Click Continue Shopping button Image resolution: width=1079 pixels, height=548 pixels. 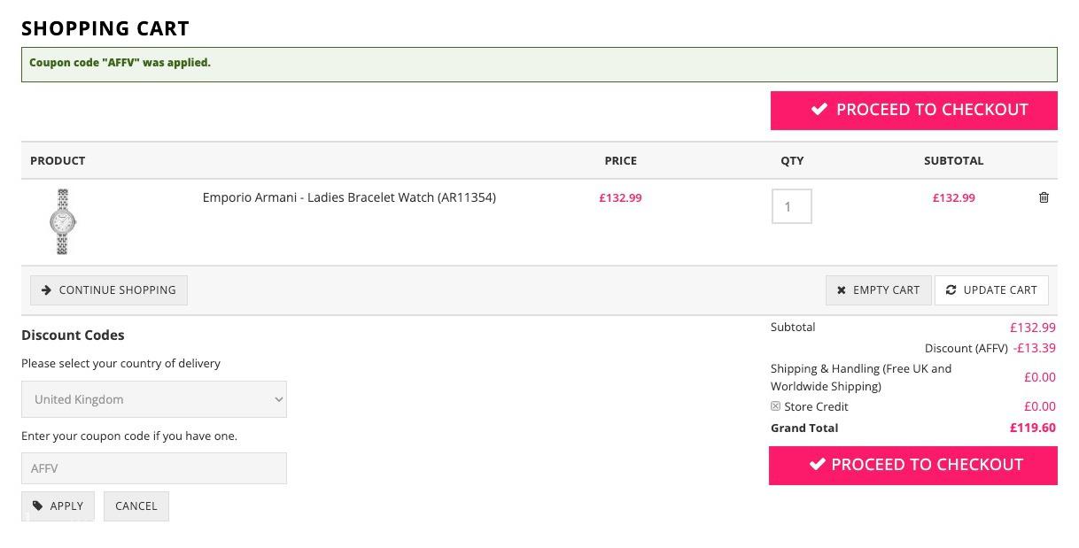[x=109, y=290]
